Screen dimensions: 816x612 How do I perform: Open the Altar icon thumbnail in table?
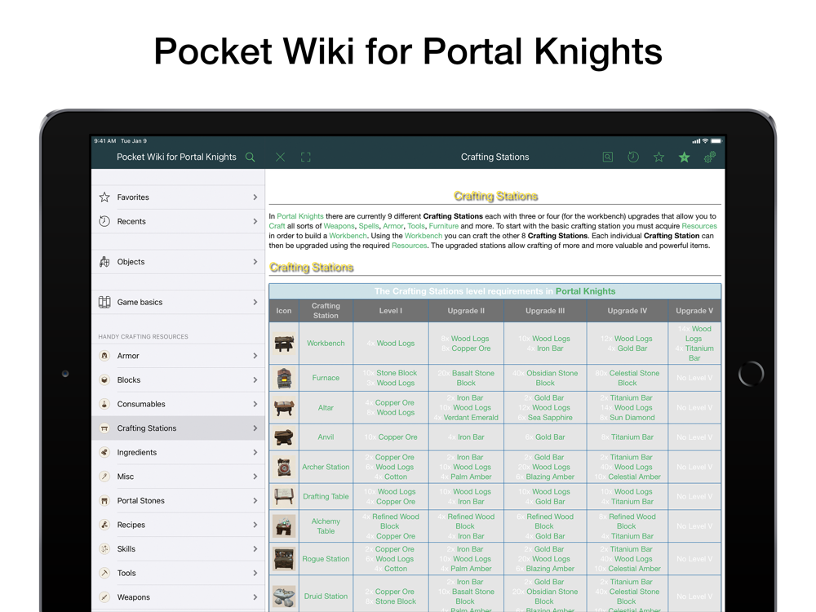tap(284, 407)
